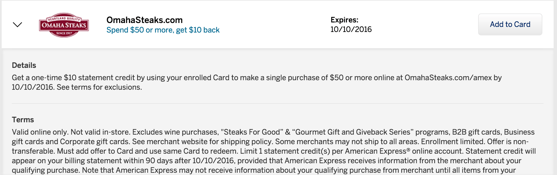This screenshot has width=557, height=175.
Task: Click "See terms for exclusions" text
Action: click(99, 87)
